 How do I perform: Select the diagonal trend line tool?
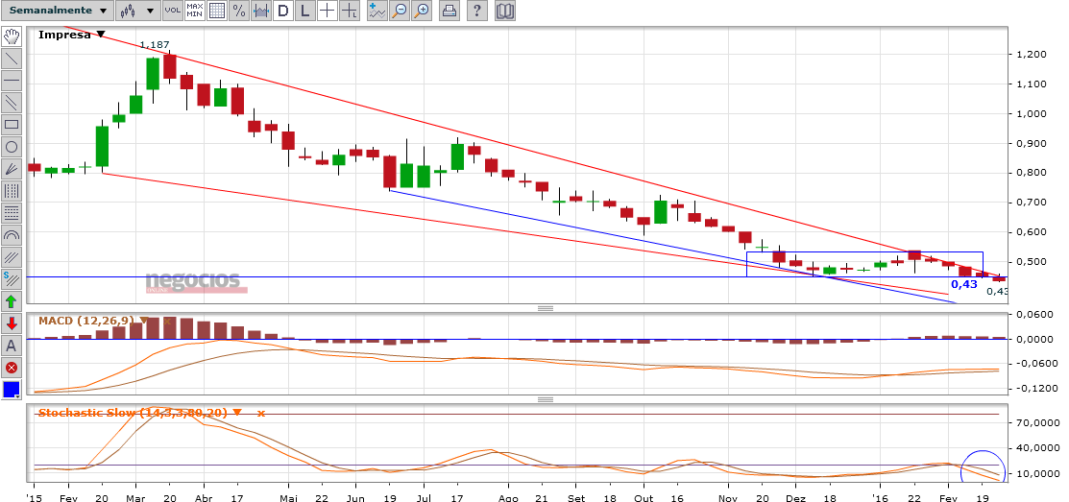(12, 59)
